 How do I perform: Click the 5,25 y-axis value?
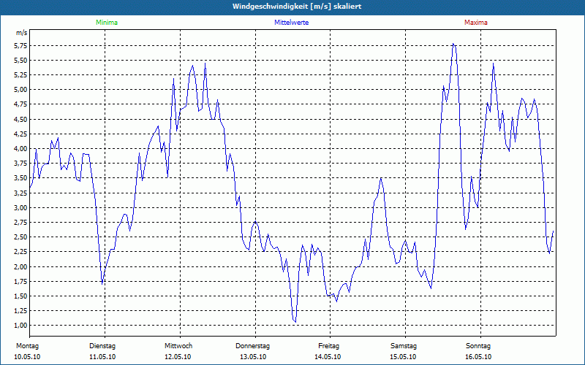(21, 75)
